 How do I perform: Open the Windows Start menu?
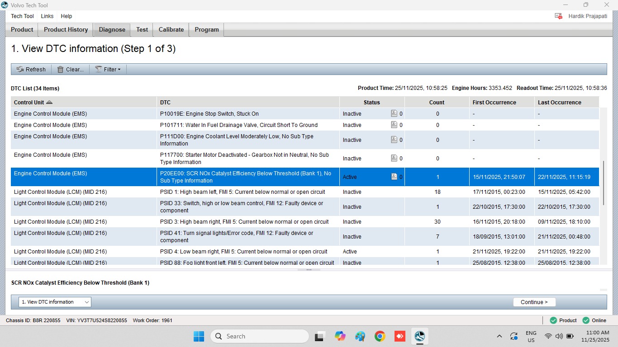[x=199, y=336]
